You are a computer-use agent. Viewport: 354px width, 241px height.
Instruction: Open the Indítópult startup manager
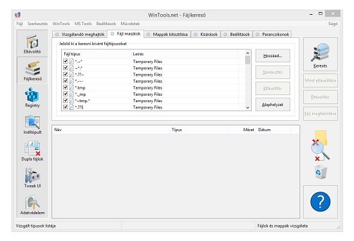[32, 125]
